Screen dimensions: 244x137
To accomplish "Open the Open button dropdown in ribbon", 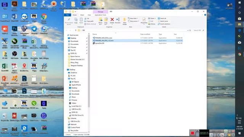I will pos(152,18).
